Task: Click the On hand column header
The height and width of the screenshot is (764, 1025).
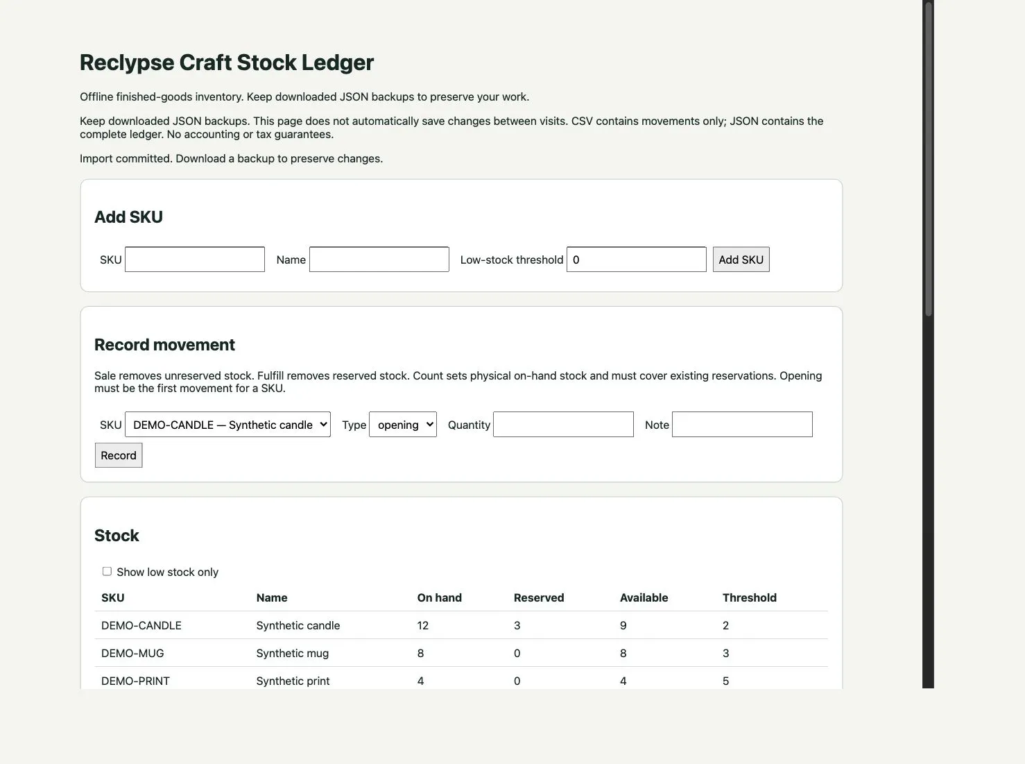Action: point(440,597)
